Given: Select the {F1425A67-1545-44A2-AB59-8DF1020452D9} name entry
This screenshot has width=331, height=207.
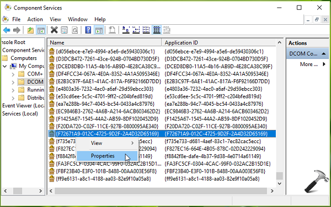Looking at the screenshot, I should point(107,119).
